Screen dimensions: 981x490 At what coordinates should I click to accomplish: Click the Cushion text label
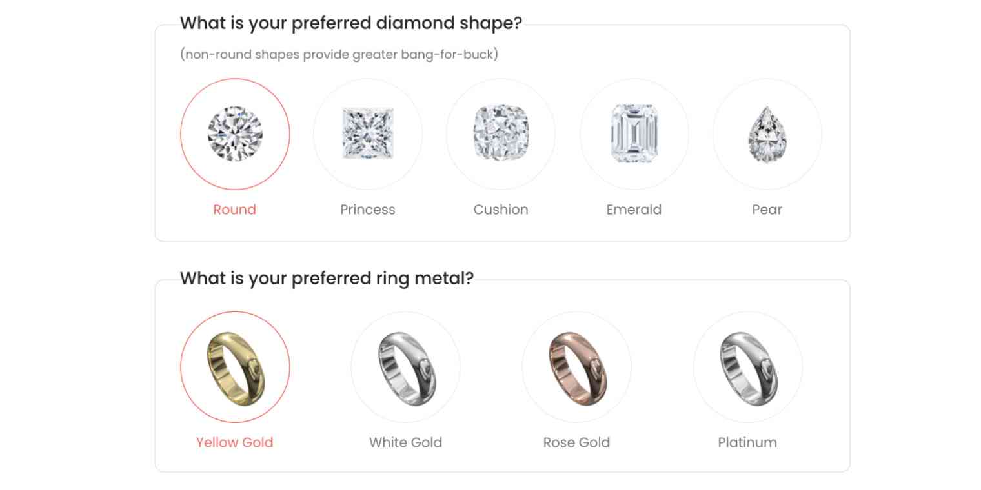501,210
